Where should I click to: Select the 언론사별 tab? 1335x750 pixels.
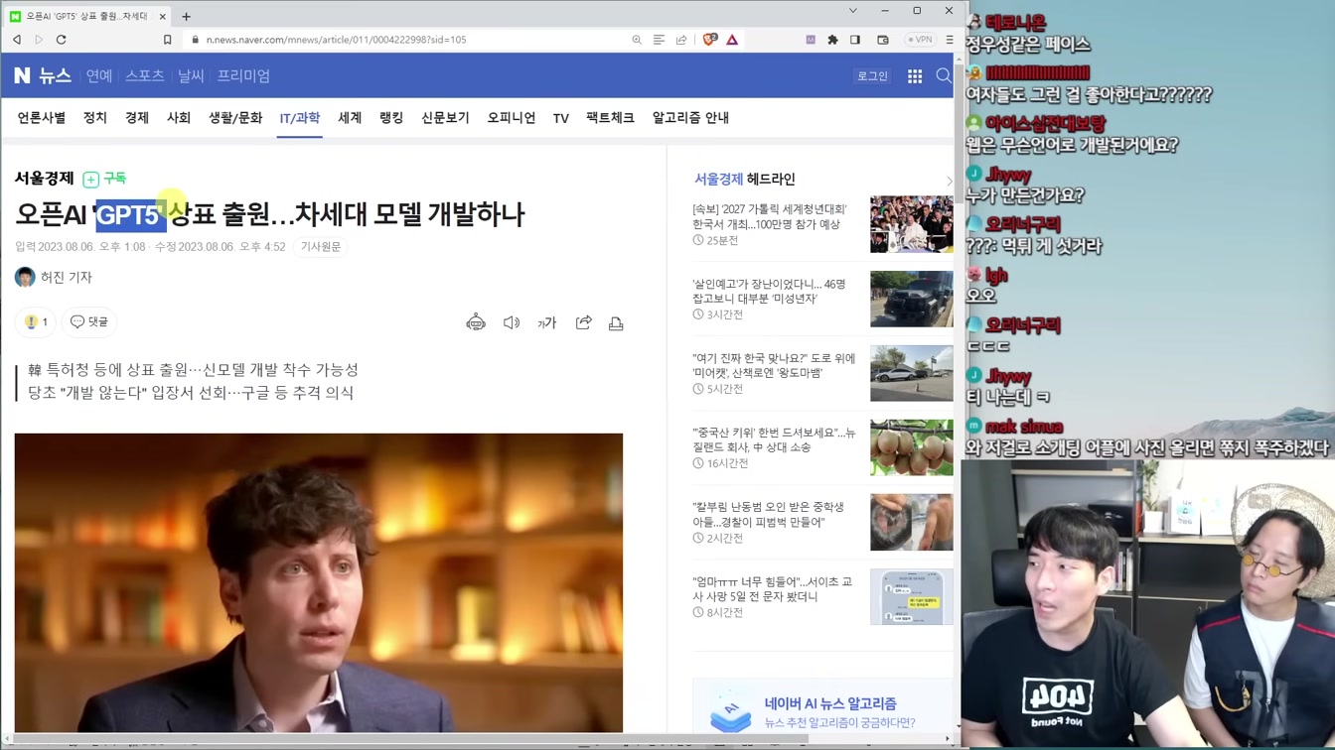[x=42, y=117]
